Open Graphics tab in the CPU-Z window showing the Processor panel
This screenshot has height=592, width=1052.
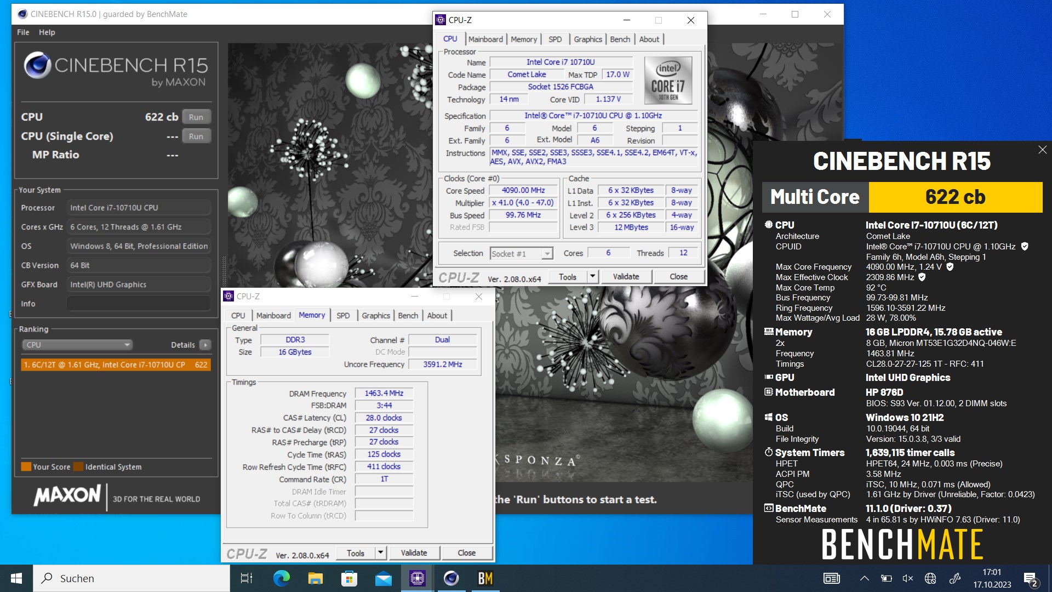click(x=588, y=39)
